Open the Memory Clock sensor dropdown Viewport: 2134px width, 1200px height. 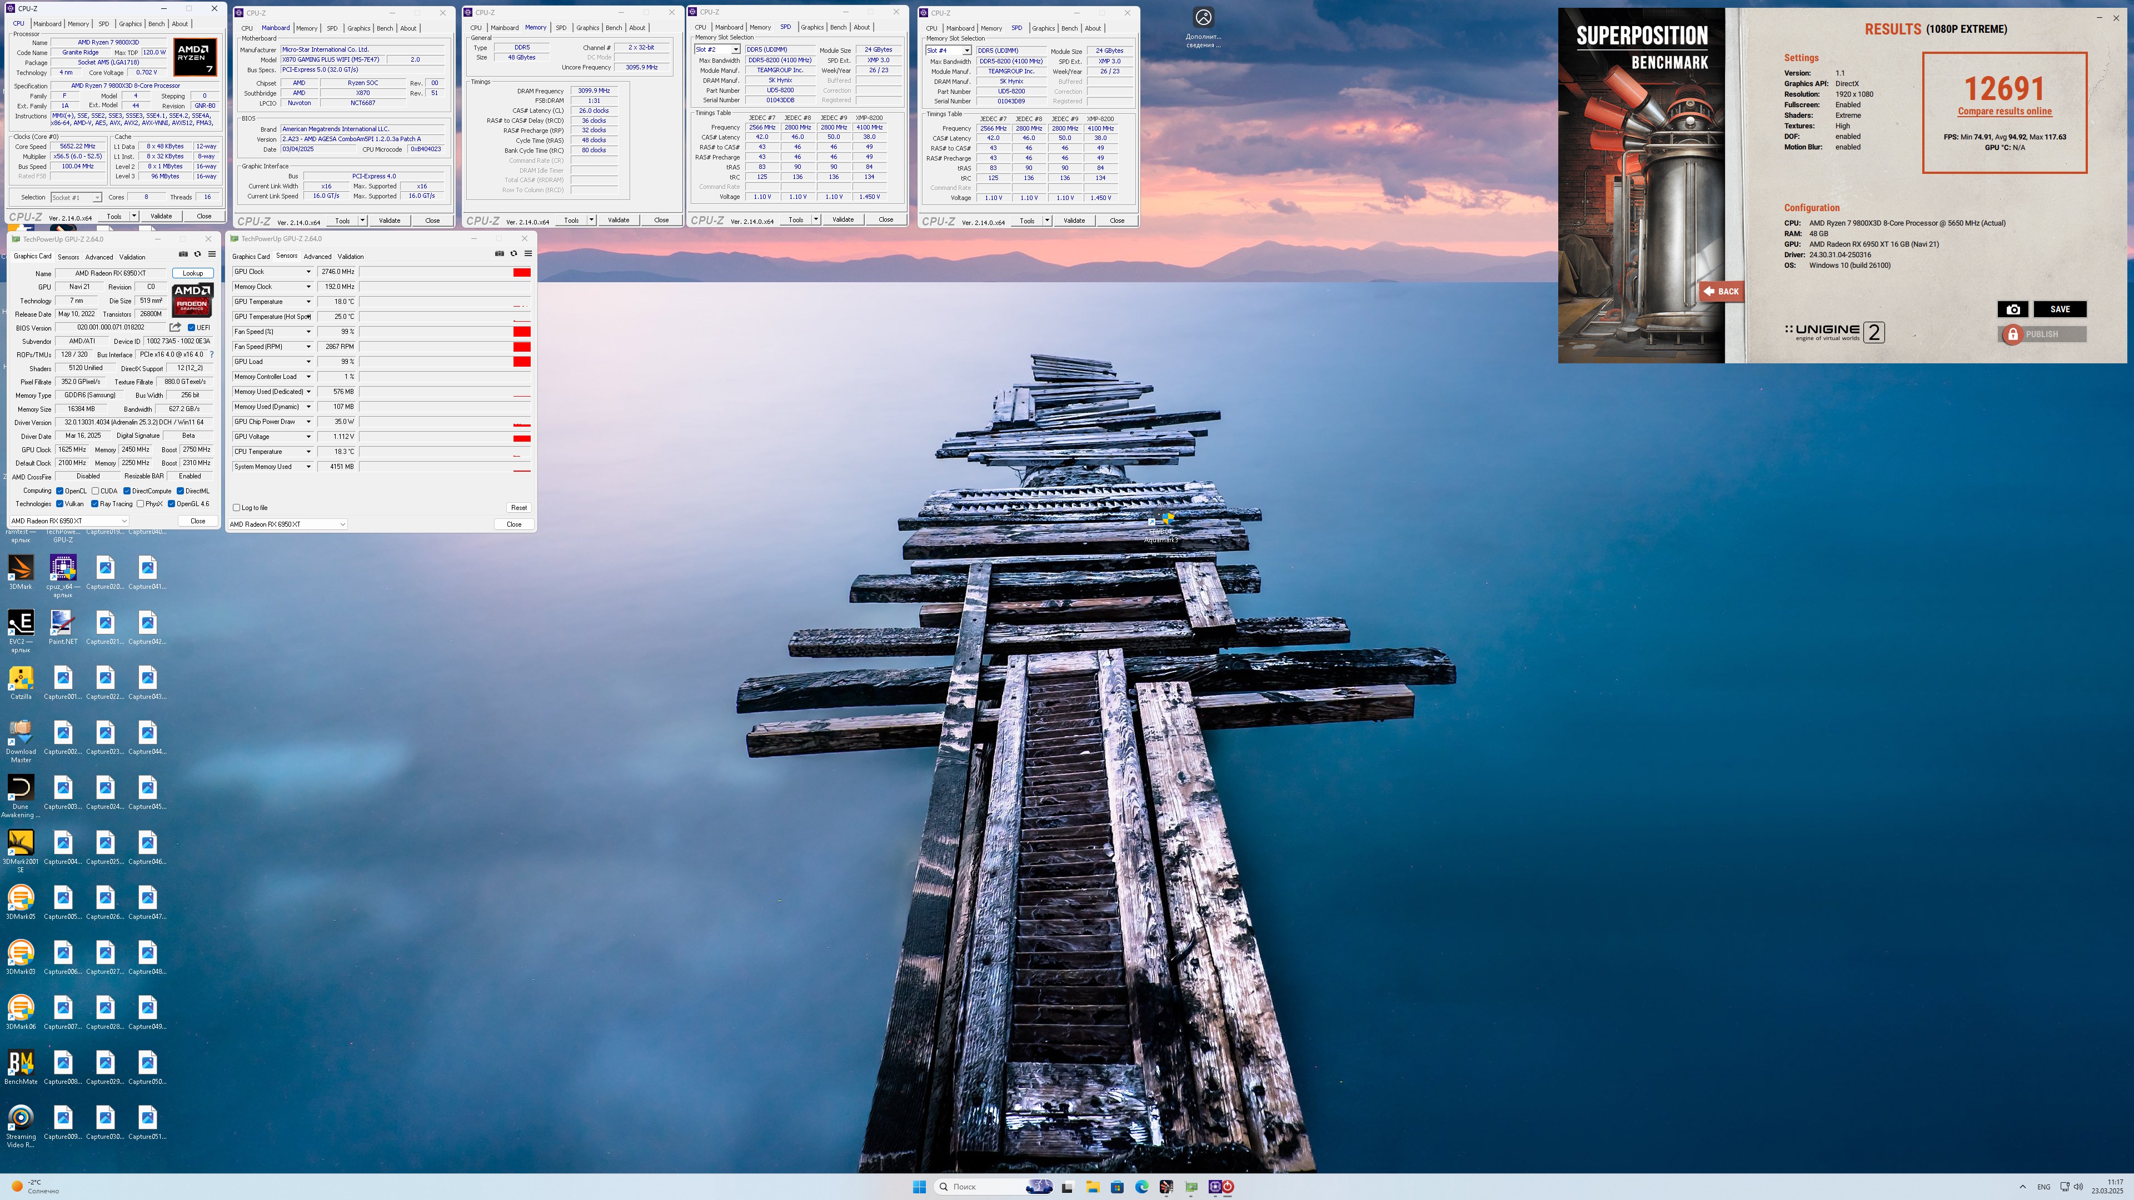tap(308, 287)
